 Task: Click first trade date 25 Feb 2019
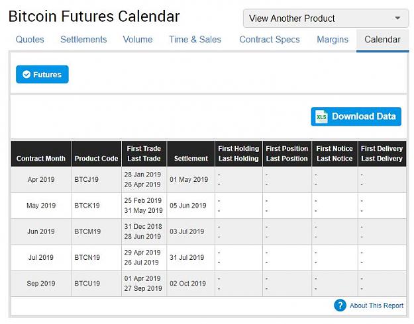(142, 200)
